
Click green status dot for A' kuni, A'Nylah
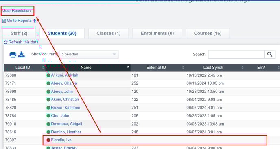point(48,75)
